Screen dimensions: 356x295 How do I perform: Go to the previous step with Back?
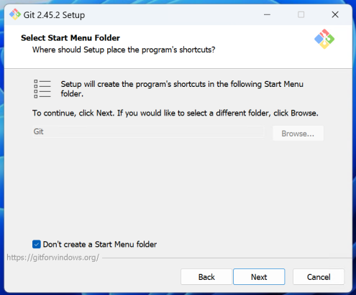point(206,277)
